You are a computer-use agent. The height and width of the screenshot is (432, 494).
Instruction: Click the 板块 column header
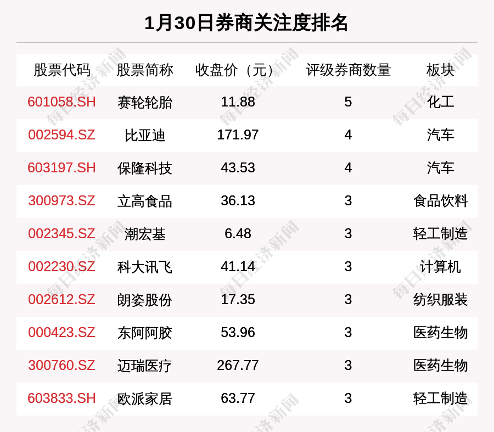point(440,70)
